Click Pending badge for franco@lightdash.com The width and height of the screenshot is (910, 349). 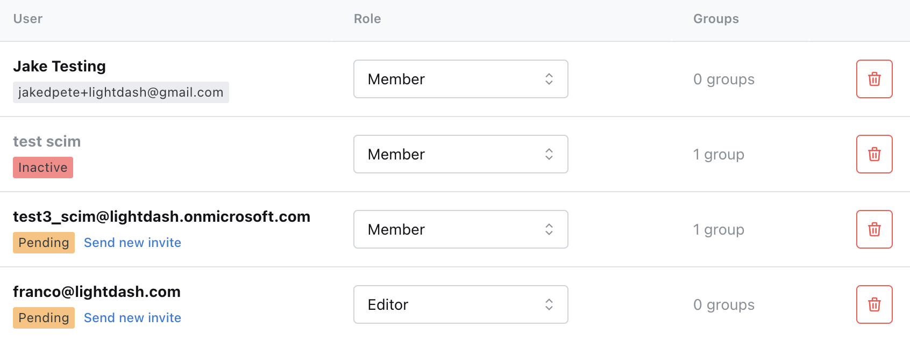[44, 318]
